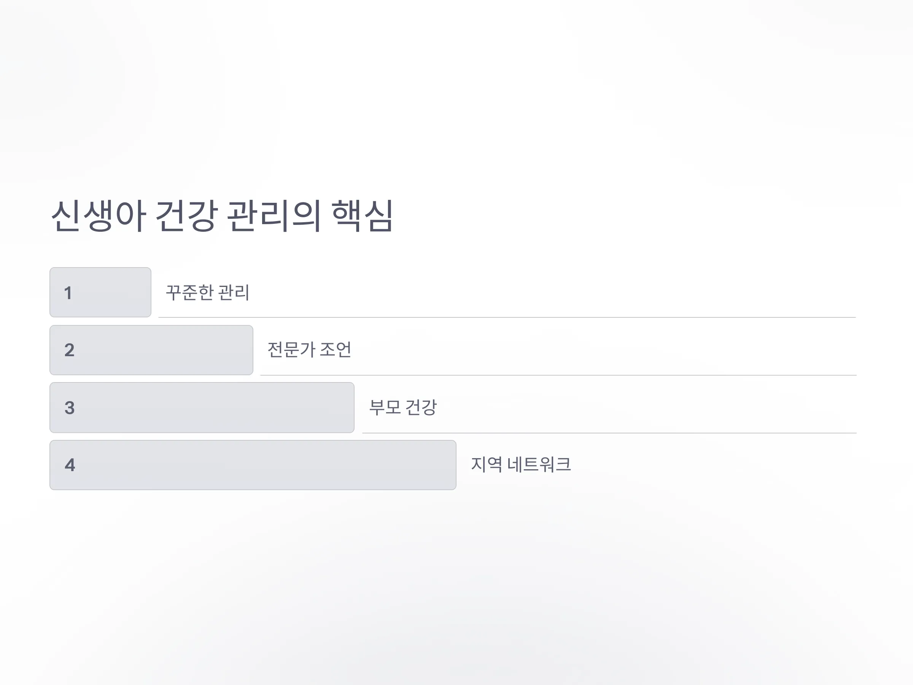Click the word 조언 in item two
This screenshot has height=685, width=913.
click(336, 350)
